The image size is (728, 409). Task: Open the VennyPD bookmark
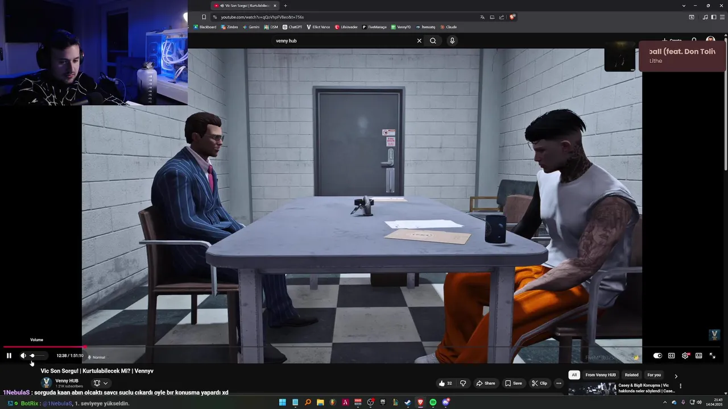[401, 27]
